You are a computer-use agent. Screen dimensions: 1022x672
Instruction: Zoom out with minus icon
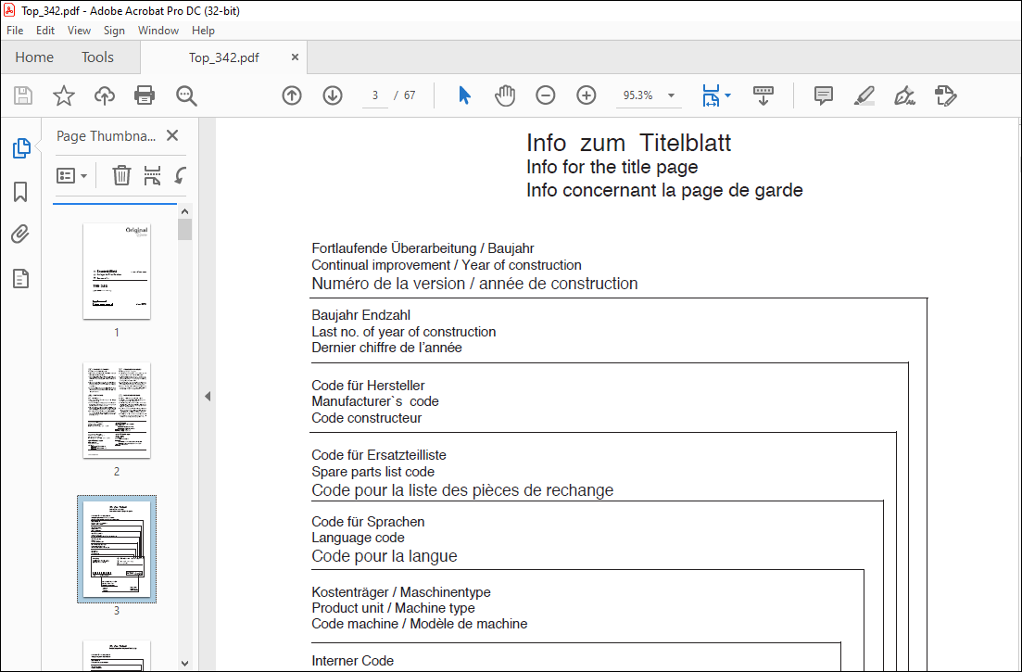tap(546, 95)
